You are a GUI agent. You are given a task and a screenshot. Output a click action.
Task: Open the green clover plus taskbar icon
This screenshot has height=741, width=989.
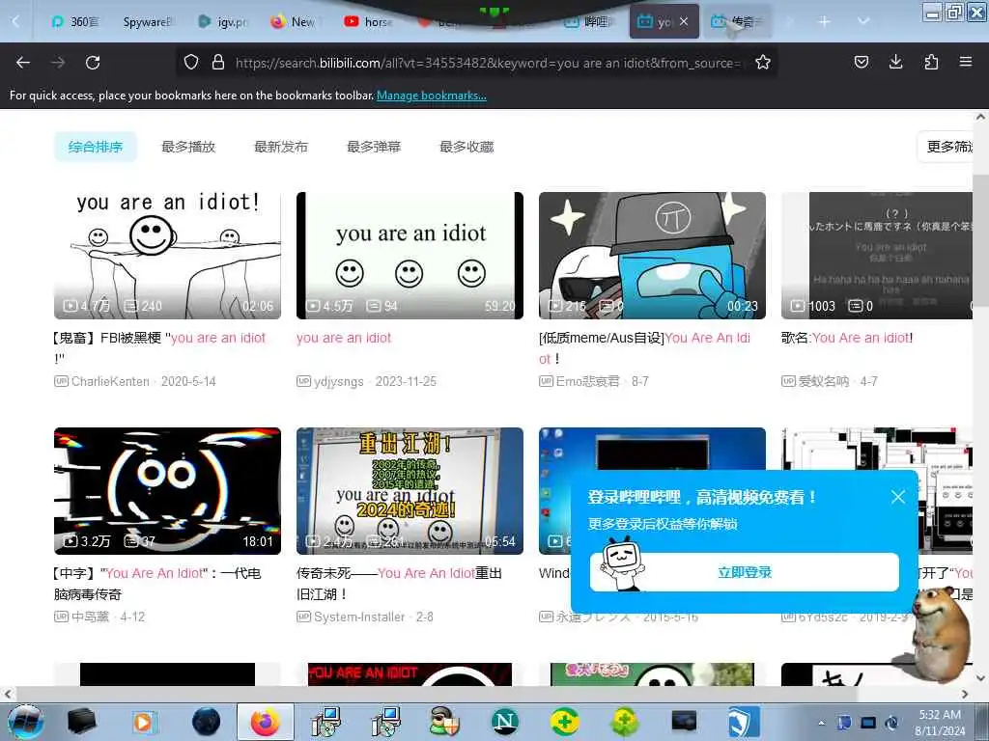coord(624,722)
